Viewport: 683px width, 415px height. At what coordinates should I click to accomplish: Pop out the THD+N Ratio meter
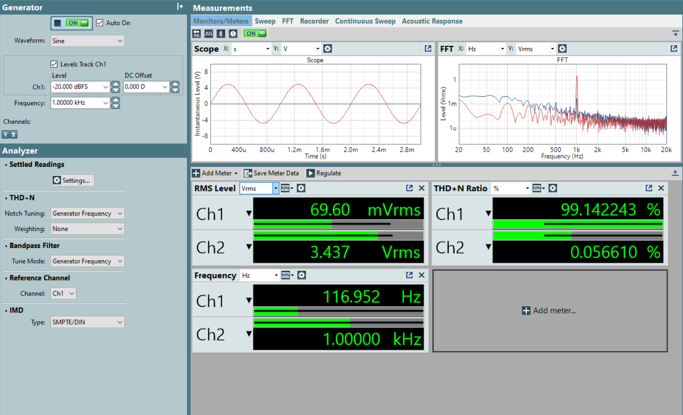coord(649,188)
